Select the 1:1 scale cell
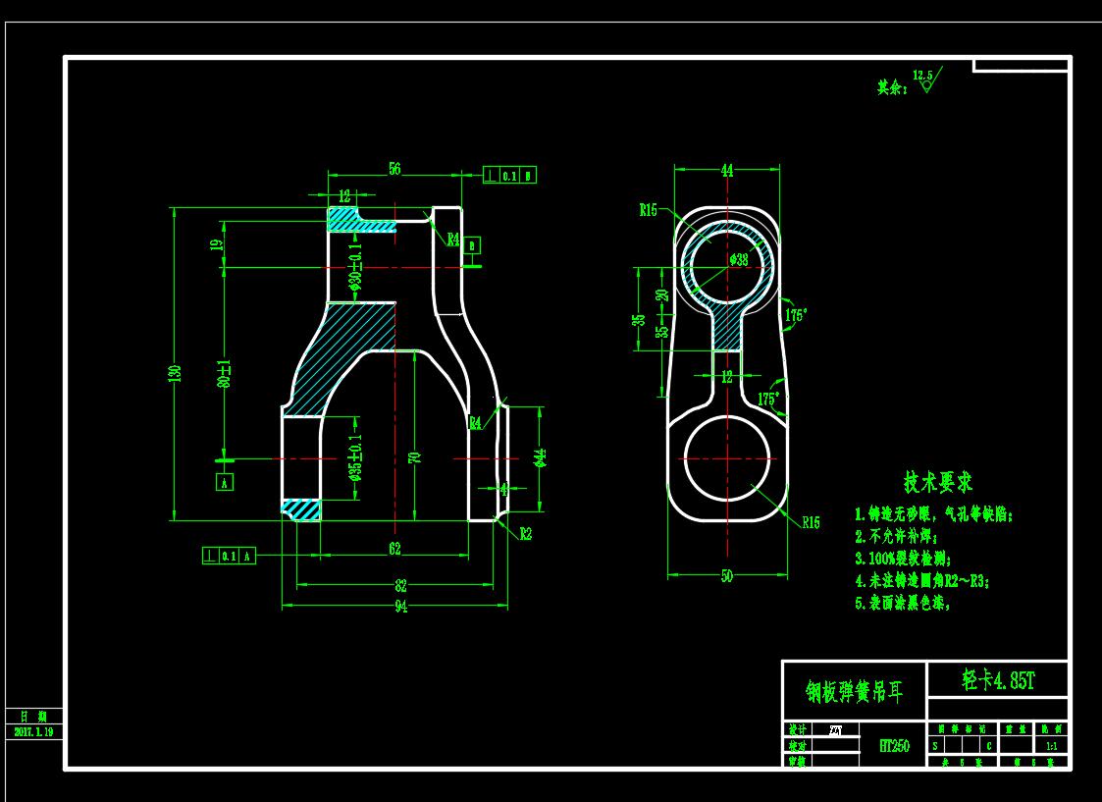 [1052, 746]
